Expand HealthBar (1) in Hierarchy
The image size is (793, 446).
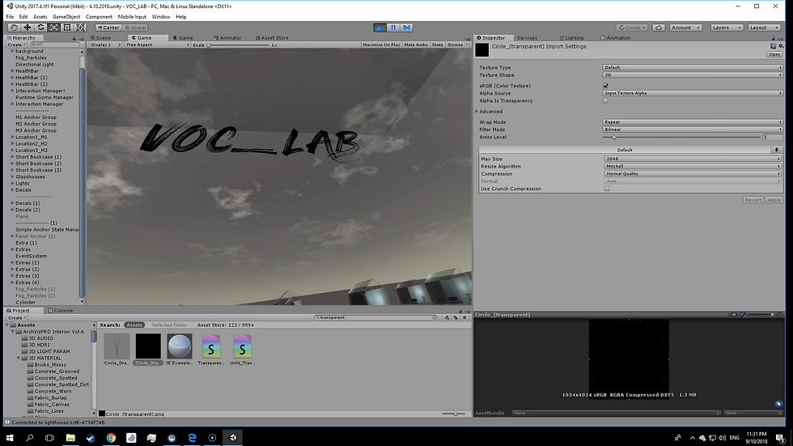tap(12, 78)
